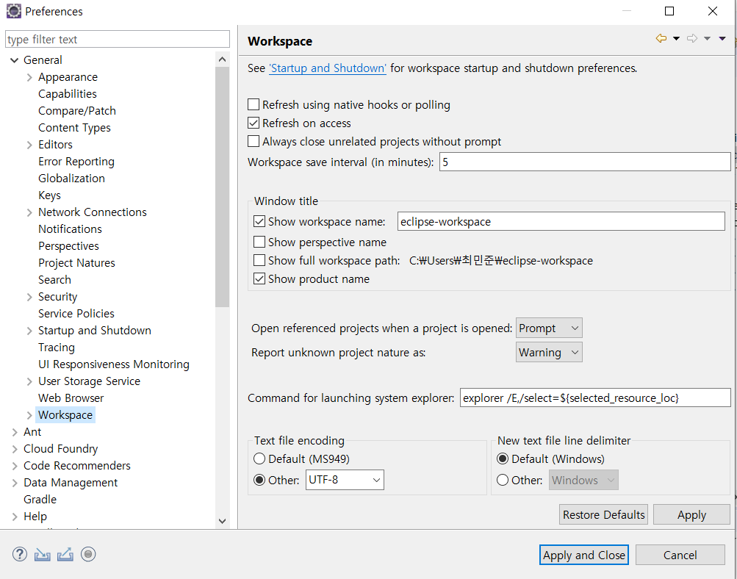Open the Prompt referenced projects dropdown
737x579 pixels.
pos(549,328)
